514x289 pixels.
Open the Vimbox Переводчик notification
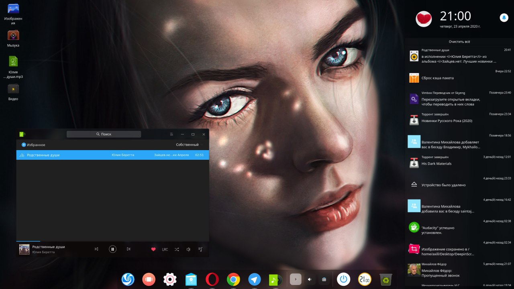pyautogui.click(x=459, y=99)
